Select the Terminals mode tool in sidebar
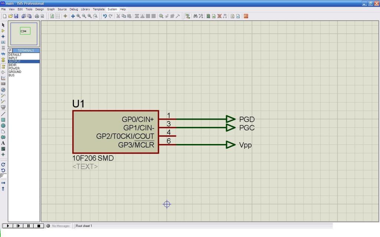380x237 pixels. click(3, 67)
